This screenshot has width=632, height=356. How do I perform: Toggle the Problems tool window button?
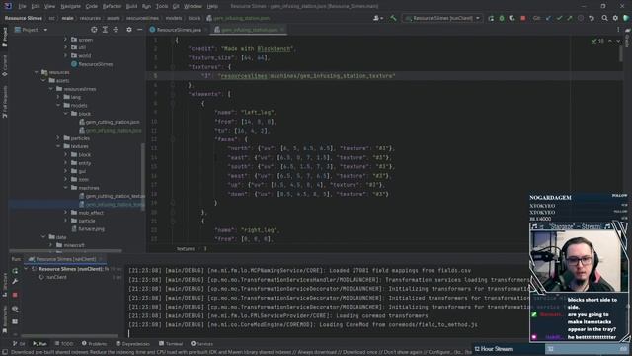(x=95, y=344)
